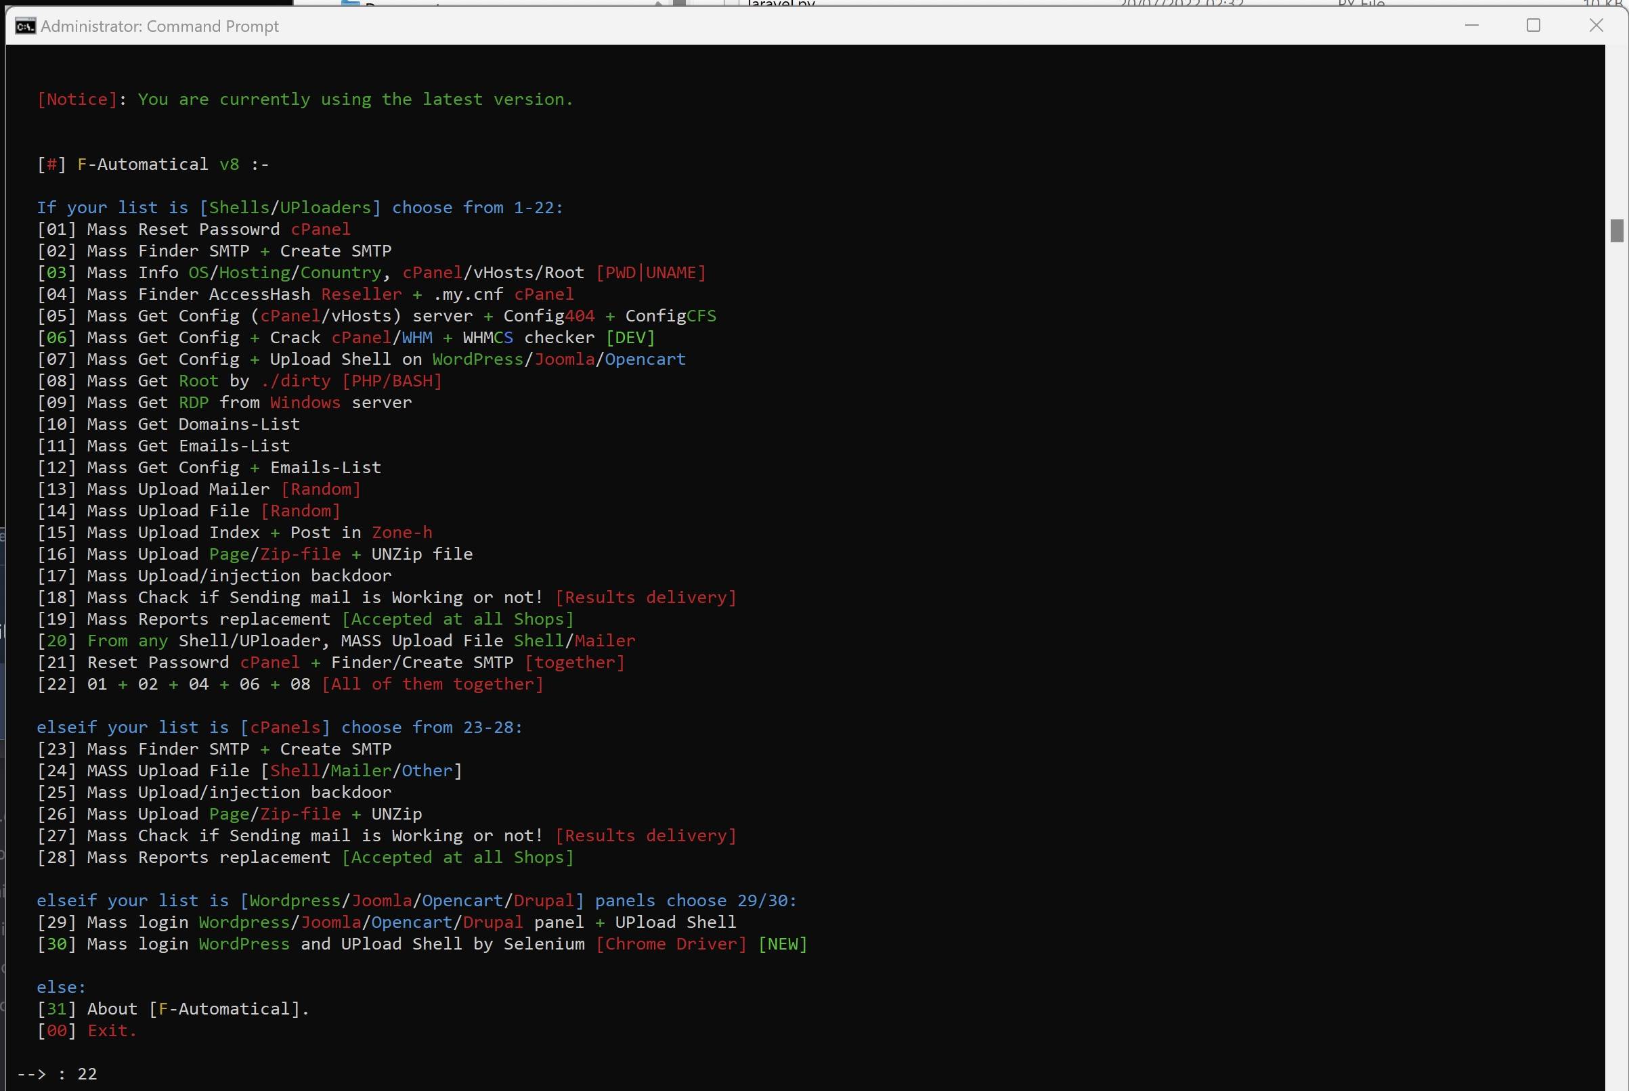
Task: Click the [00] Exit line
Action: [87, 1031]
